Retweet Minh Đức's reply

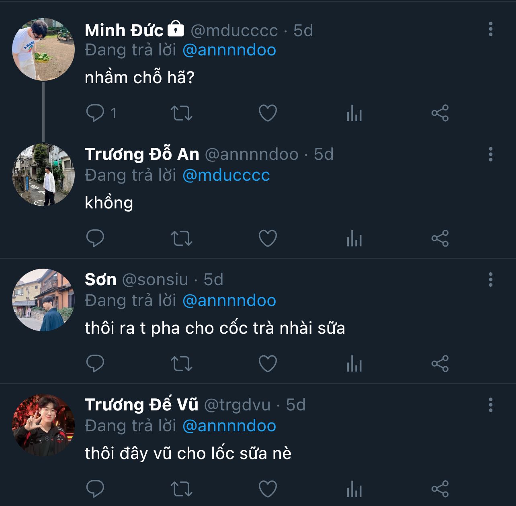182,113
